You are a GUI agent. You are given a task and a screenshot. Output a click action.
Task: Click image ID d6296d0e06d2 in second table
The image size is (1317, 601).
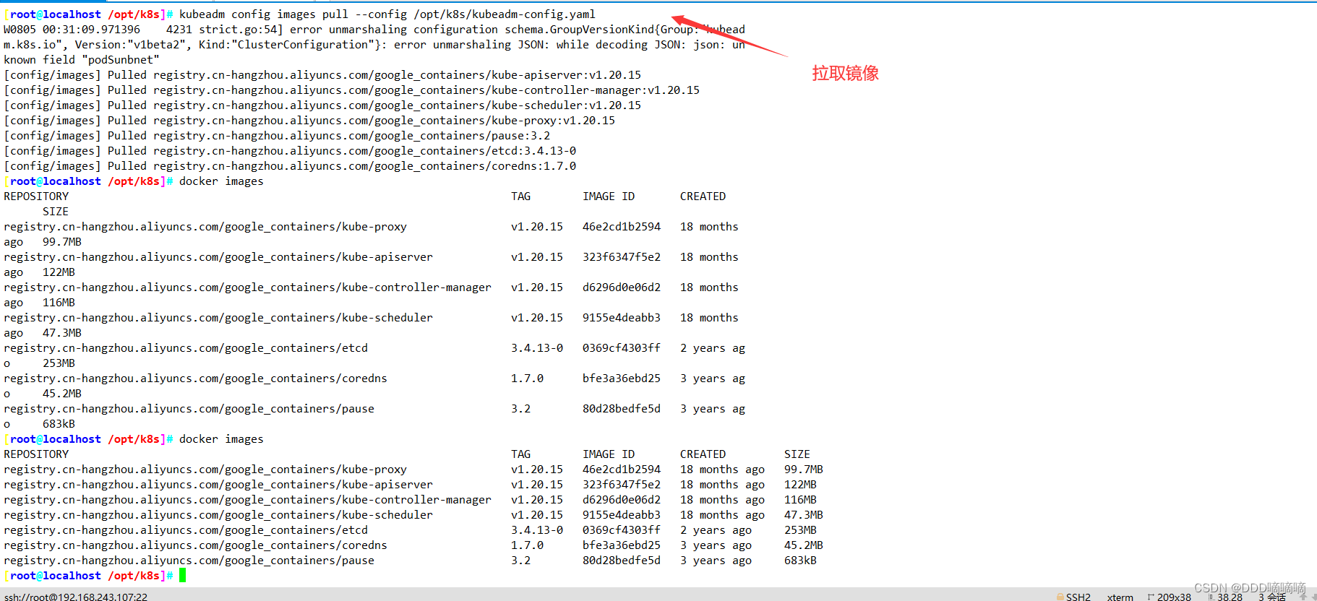(x=622, y=499)
